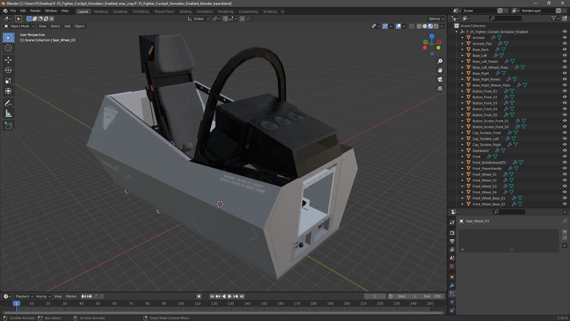Open the Keying popover in timeline

click(43, 296)
